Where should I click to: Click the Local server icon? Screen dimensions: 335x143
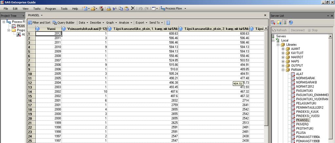(277, 40)
